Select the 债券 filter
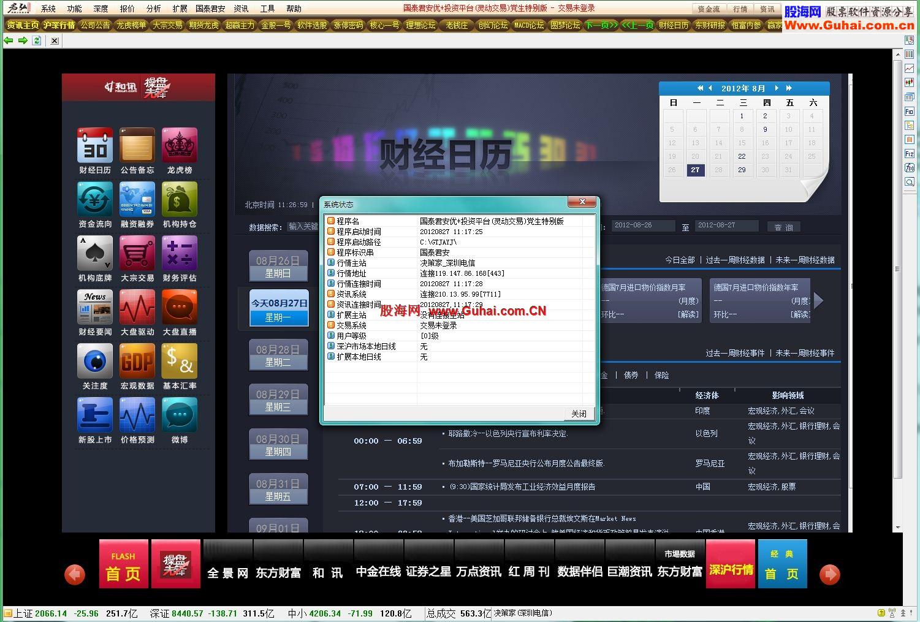Screen dimensions: 920x622 coord(631,375)
